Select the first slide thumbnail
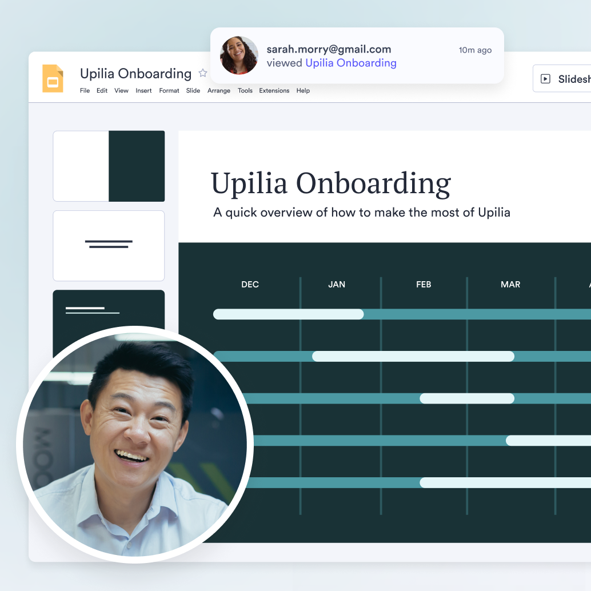The width and height of the screenshot is (591, 591). tap(109, 166)
